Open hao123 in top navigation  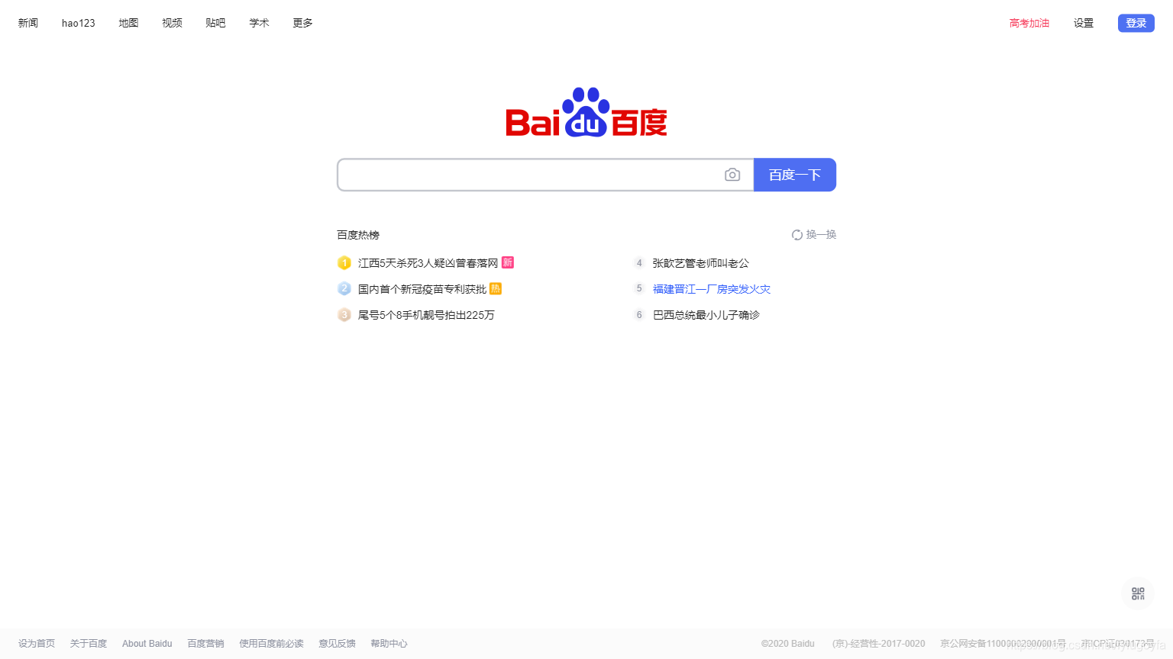click(79, 23)
